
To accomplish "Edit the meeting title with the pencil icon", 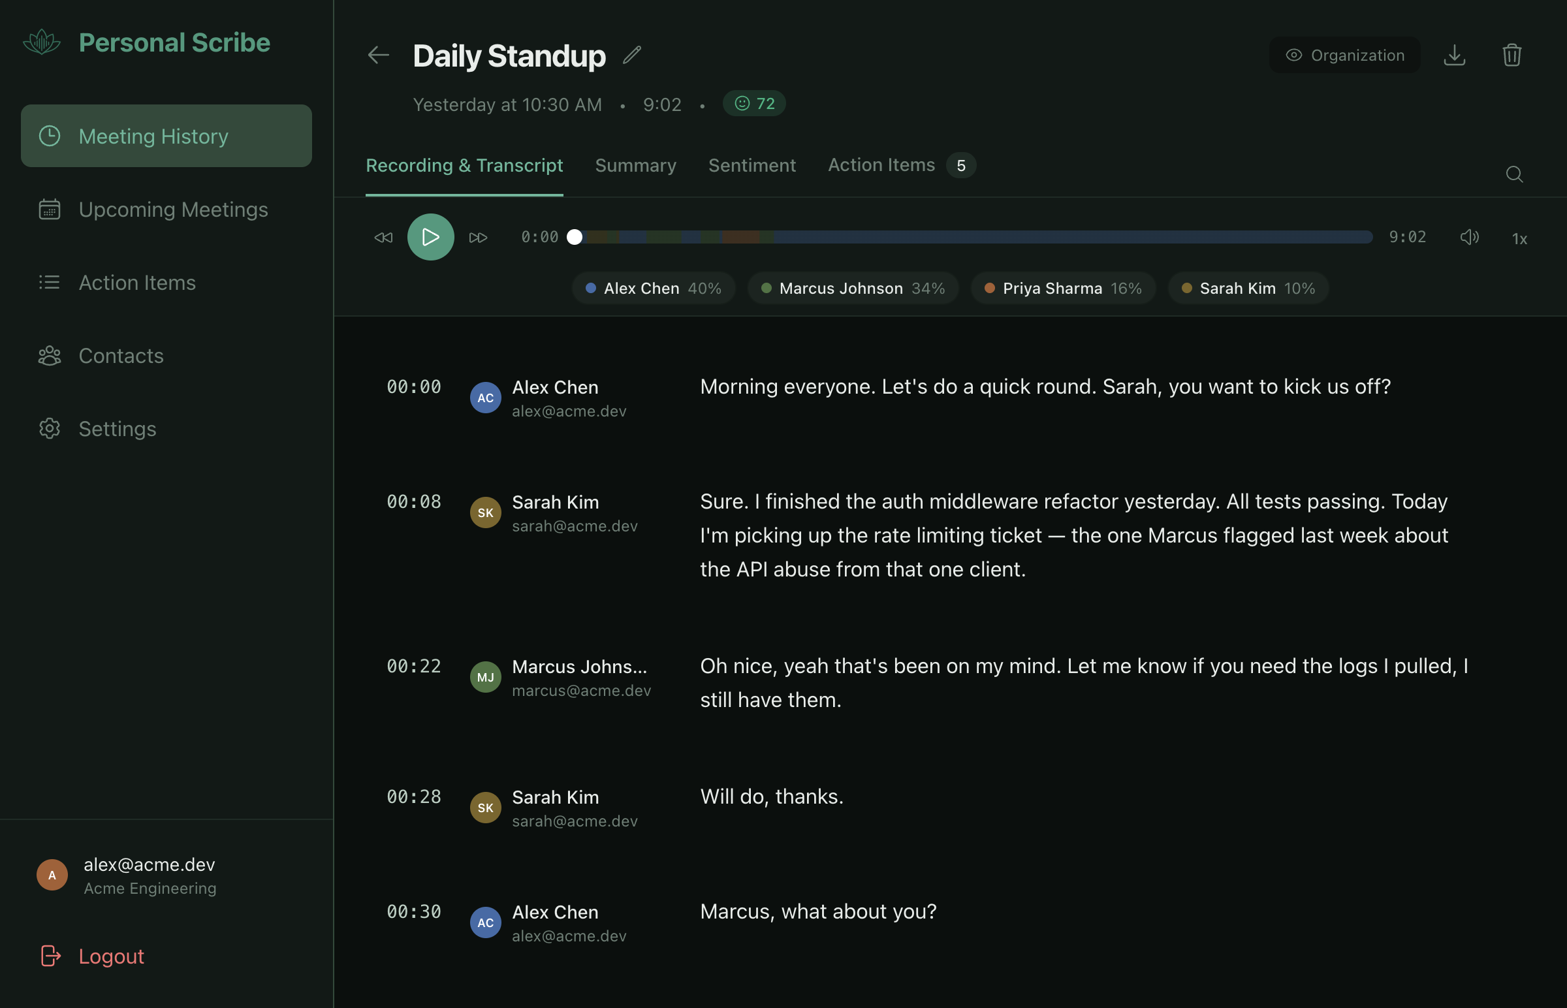I will tap(631, 55).
